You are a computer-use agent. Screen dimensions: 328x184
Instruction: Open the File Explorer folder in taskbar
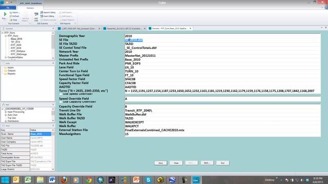pos(40,180)
